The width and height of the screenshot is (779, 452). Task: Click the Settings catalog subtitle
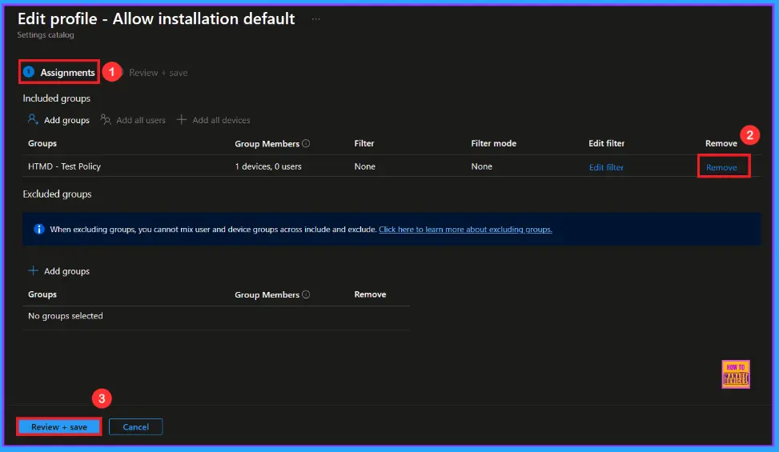click(x=45, y=34)
